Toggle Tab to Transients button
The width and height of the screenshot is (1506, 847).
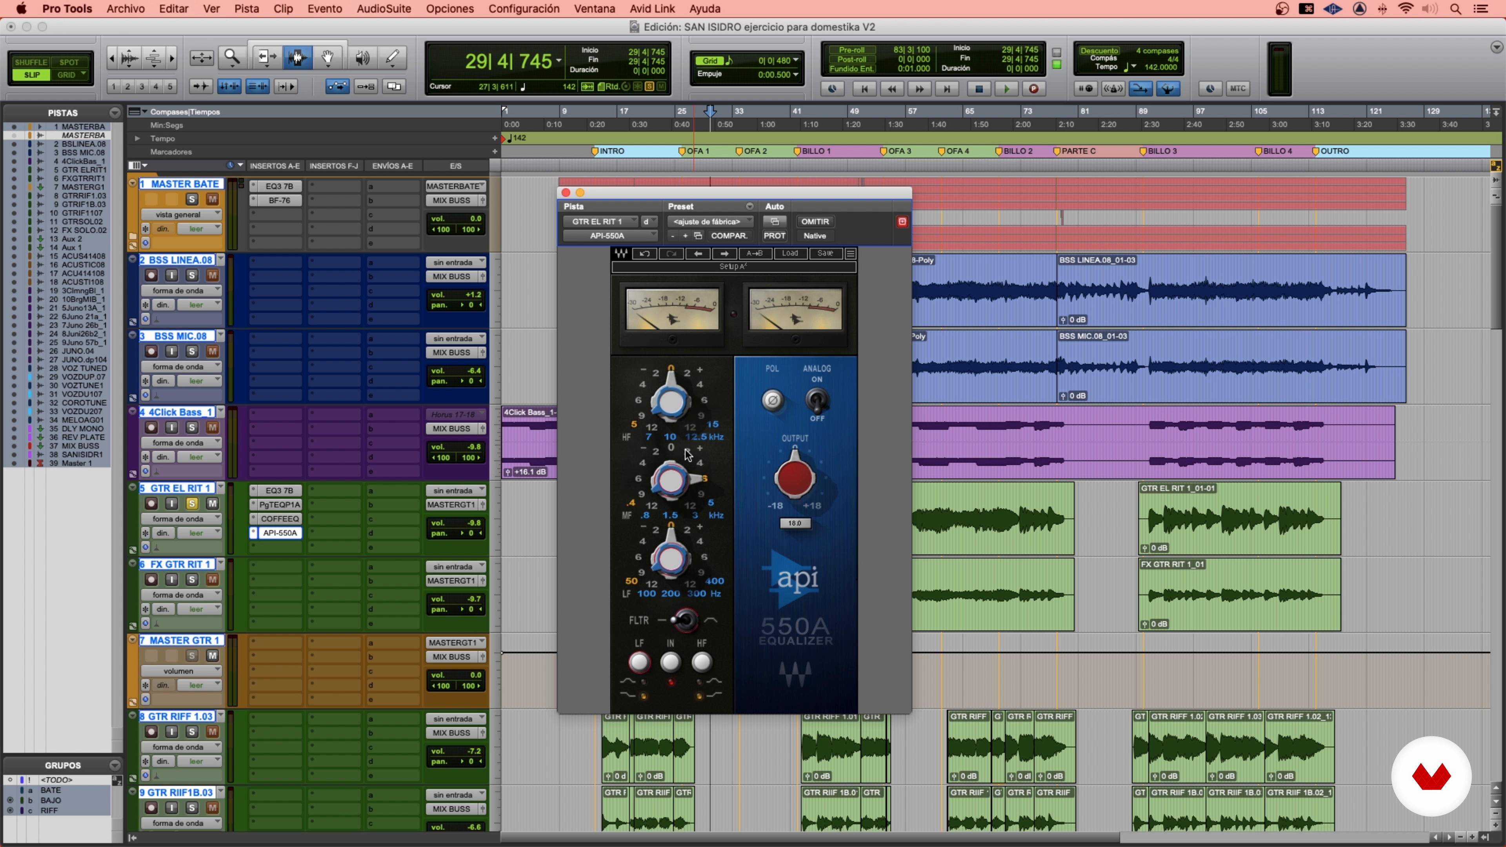point(200,87)
